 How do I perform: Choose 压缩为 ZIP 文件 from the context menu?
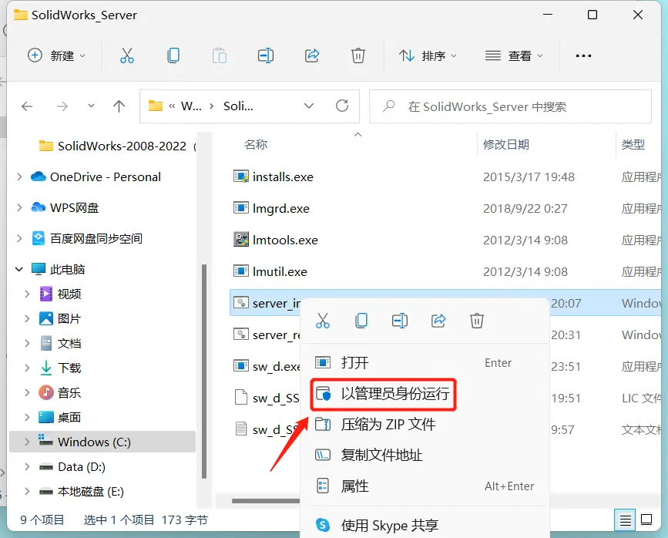point(425,425)
